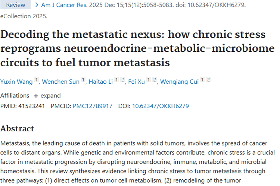Open author Wenqiang Cui's link

point(179,82)
